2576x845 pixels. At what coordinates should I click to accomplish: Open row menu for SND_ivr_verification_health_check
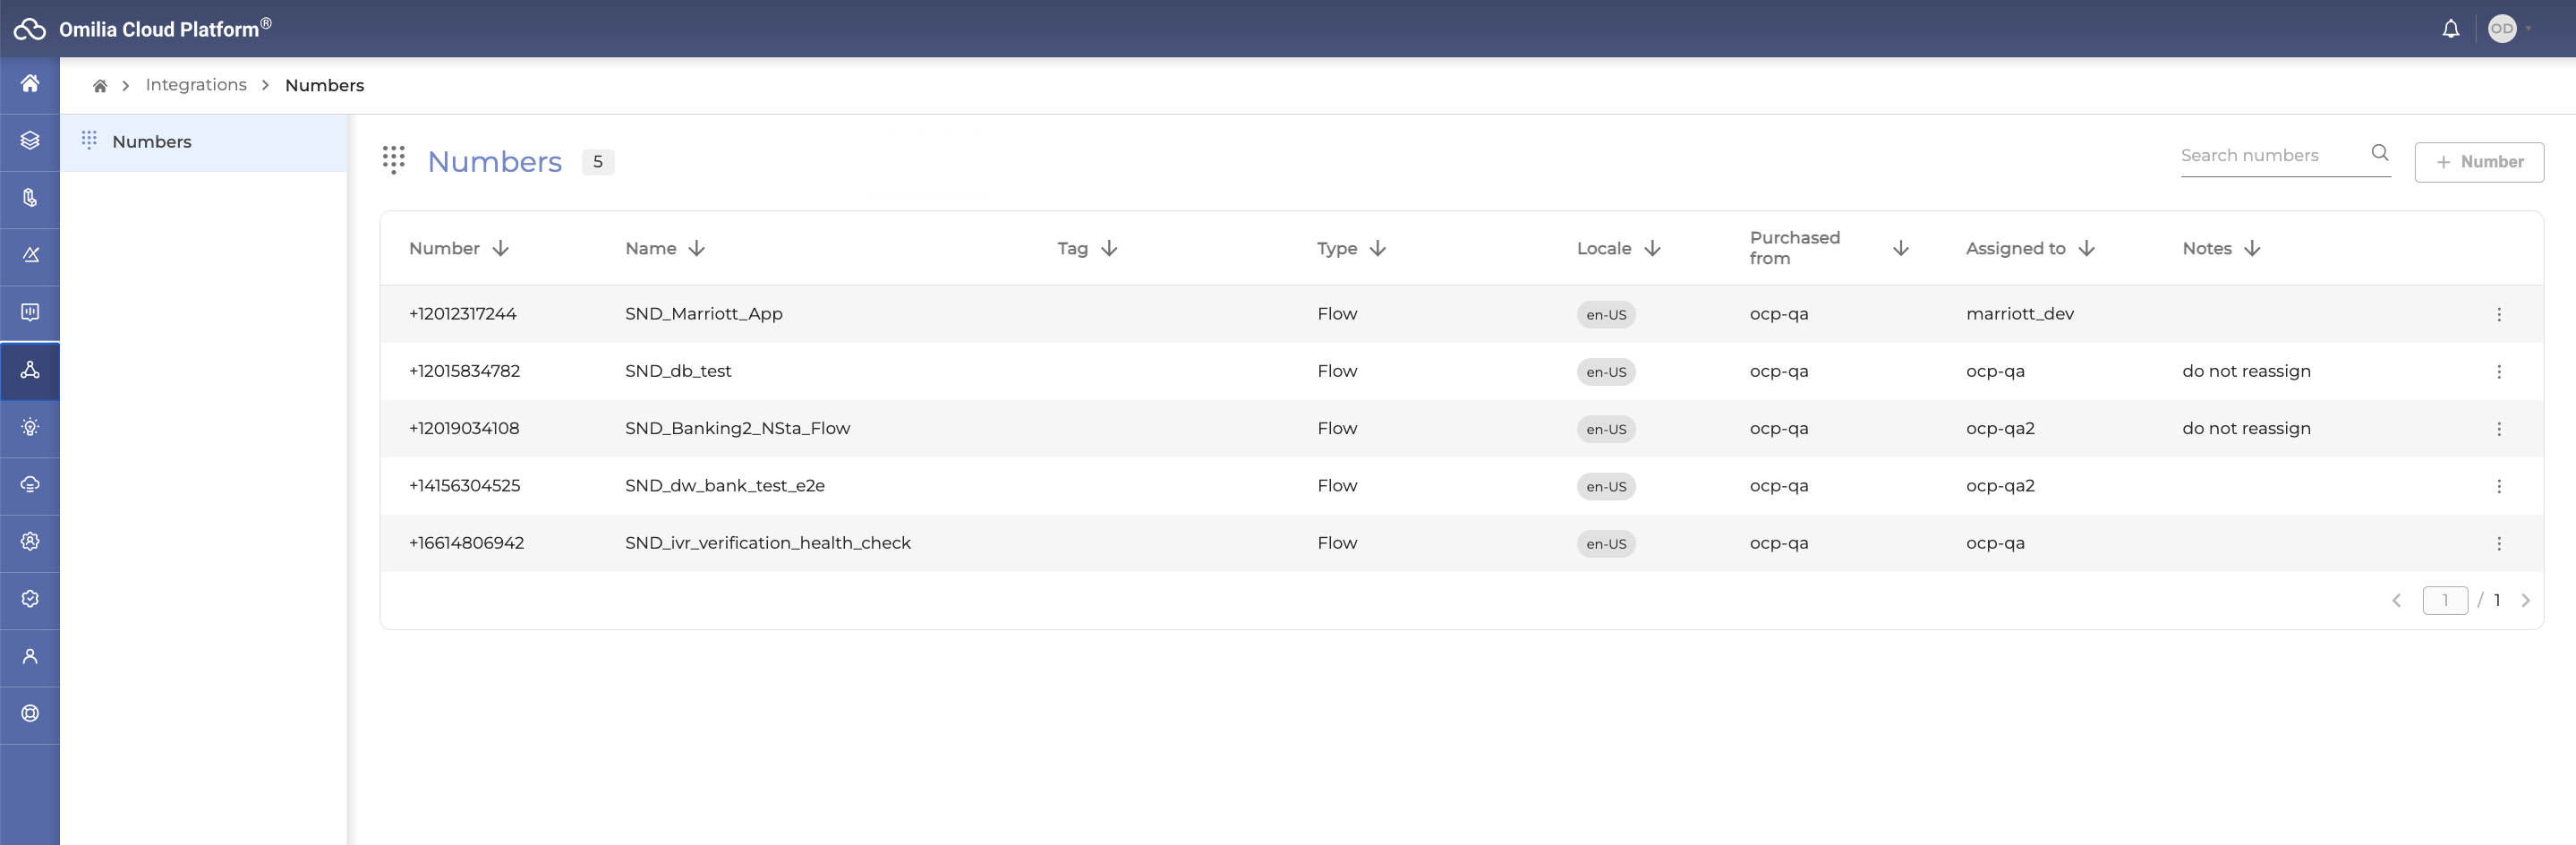click(2498, 544)
